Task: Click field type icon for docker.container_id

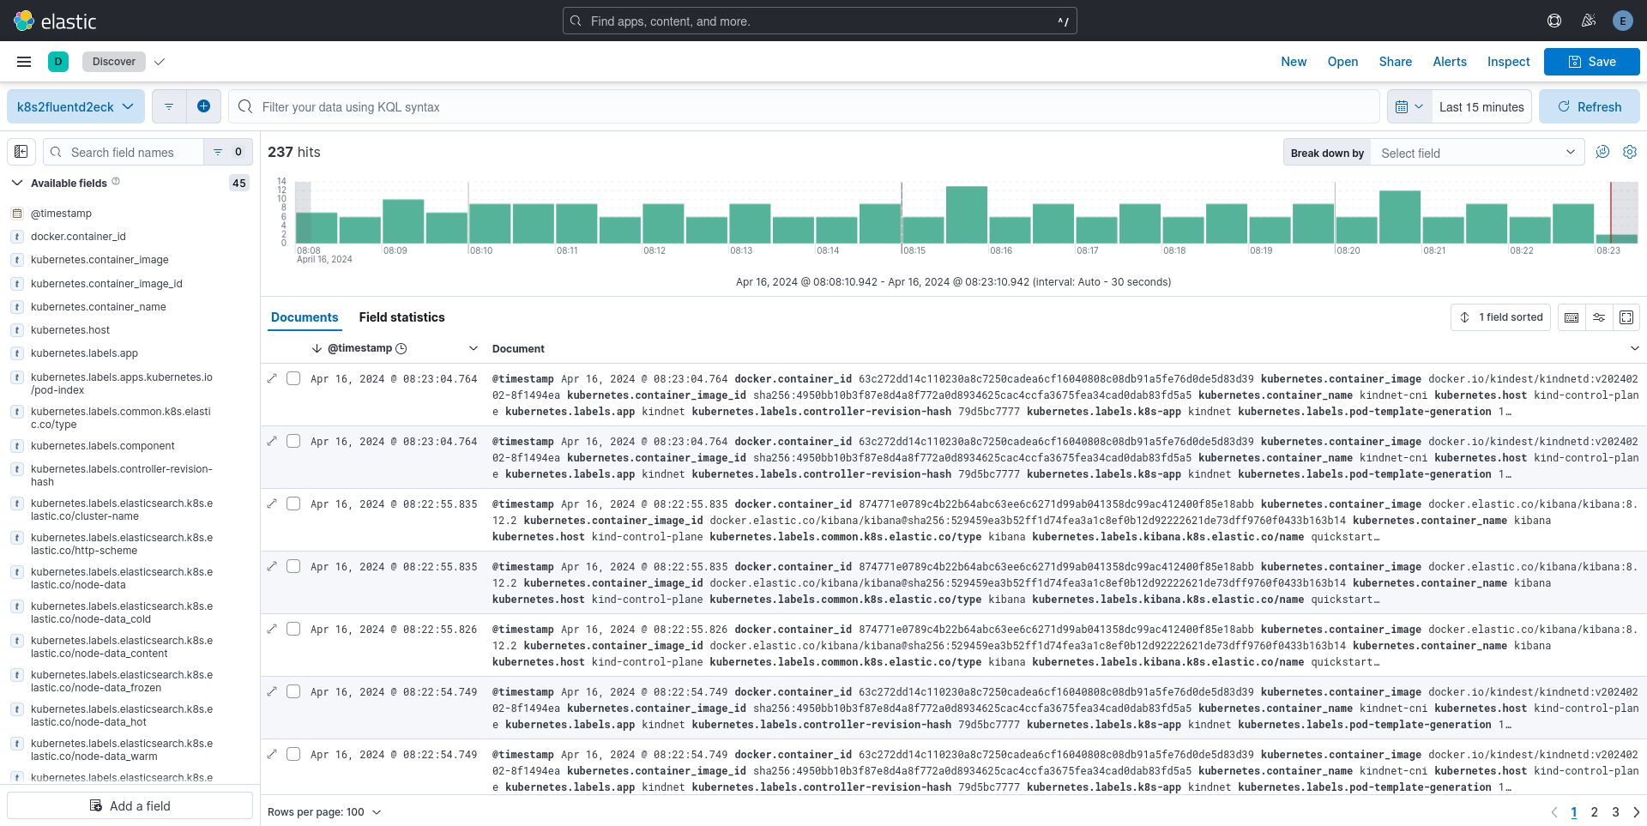Action: (16, 237)
